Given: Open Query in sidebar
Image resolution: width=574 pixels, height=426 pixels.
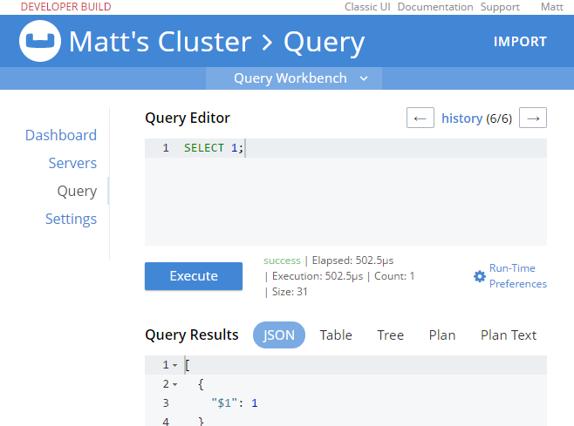Looking at the screenshot, I should pyautogui.click(x=77, y=191).
